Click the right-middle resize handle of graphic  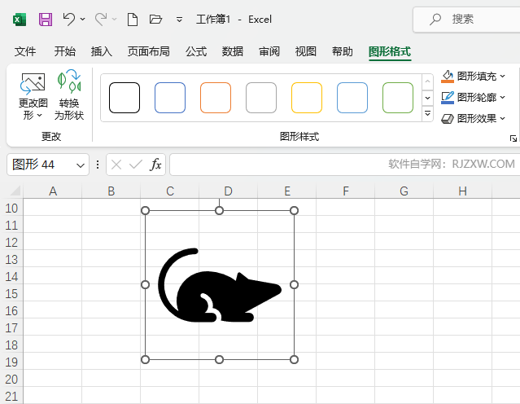click(x=294, y=285)
